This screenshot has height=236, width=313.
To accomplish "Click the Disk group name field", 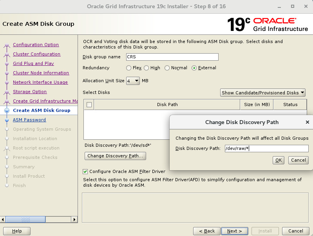I will pyautogui.click(x=172, y=57).
